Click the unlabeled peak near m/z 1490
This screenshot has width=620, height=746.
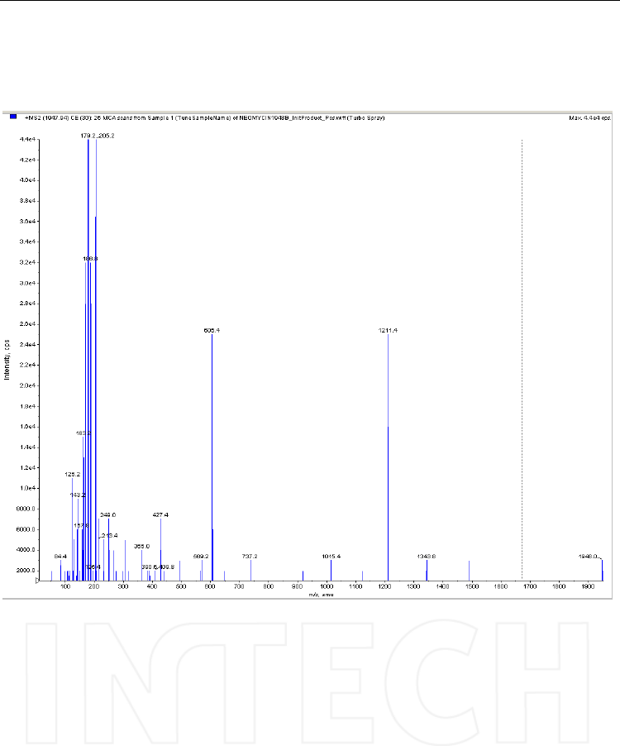[469, 571]
